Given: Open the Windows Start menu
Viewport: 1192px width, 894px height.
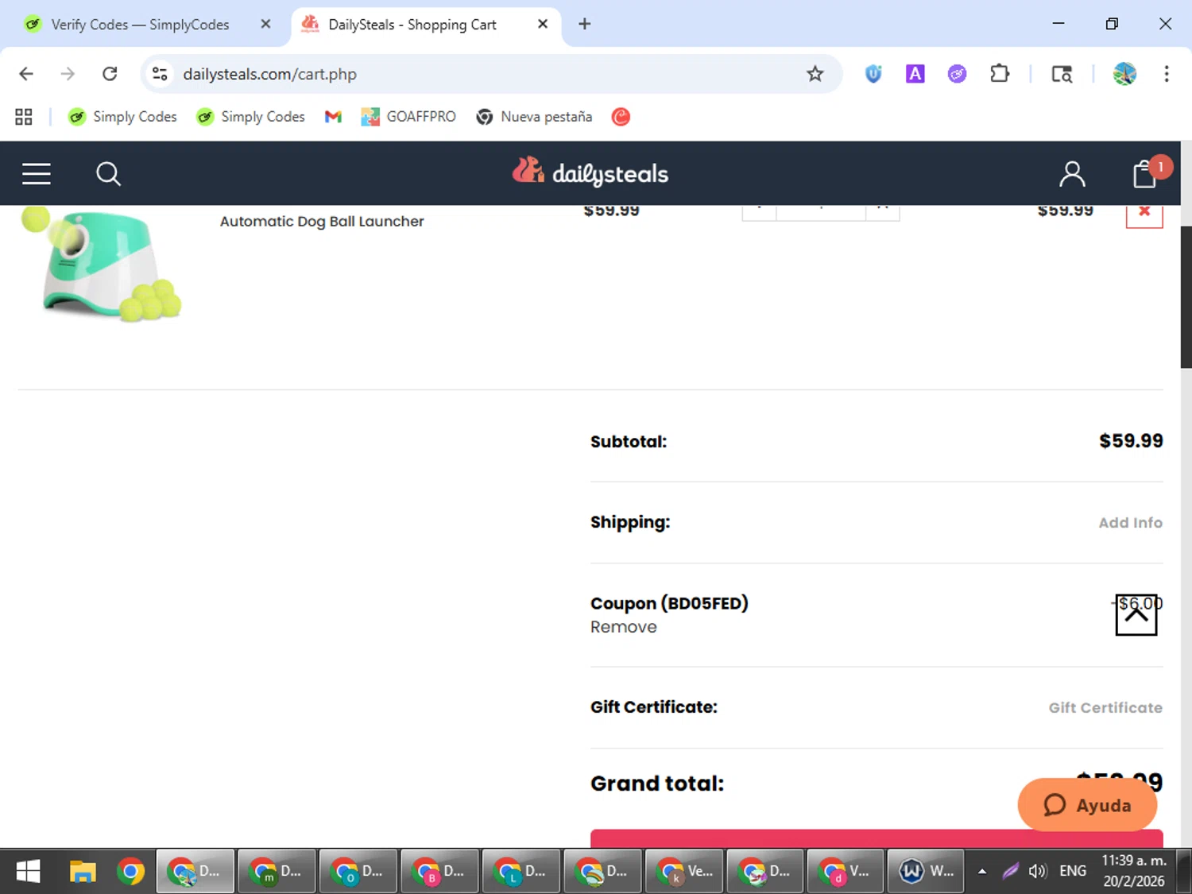Looking at the screenshot, I should 28,871.
